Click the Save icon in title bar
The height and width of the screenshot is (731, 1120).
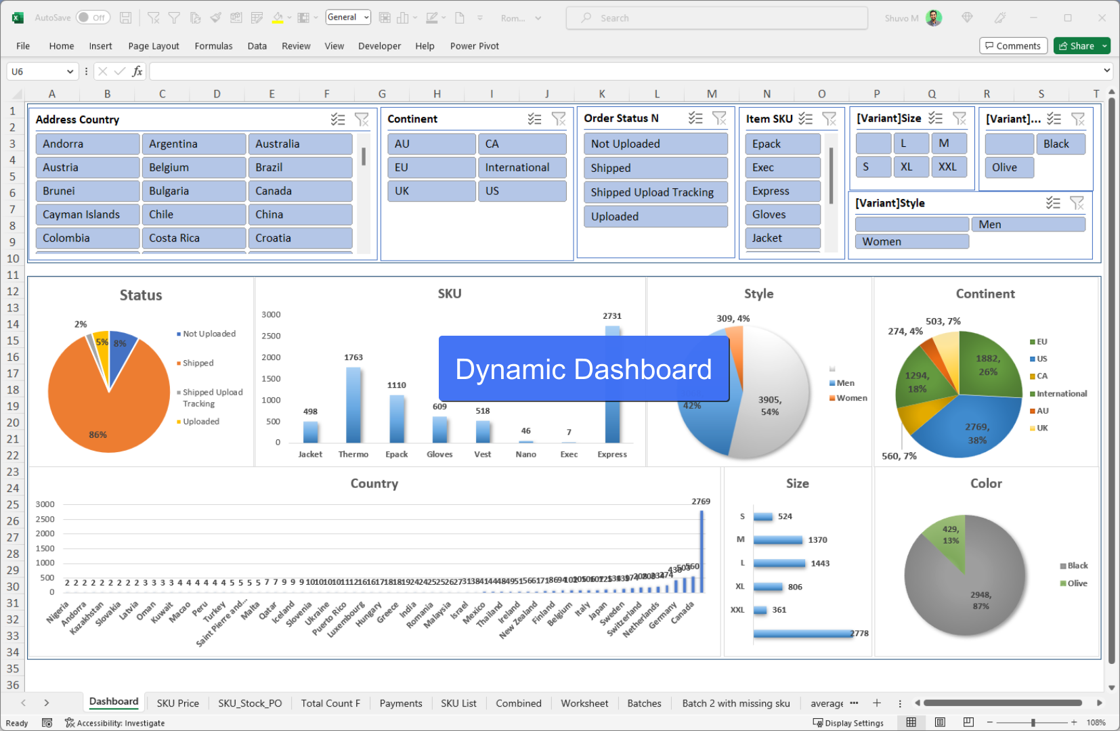(125, 18)
